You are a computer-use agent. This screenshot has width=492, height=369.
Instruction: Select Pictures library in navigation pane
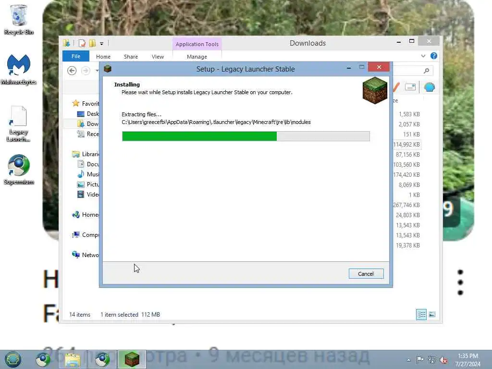pyautogui.click(x=88, y=184)
